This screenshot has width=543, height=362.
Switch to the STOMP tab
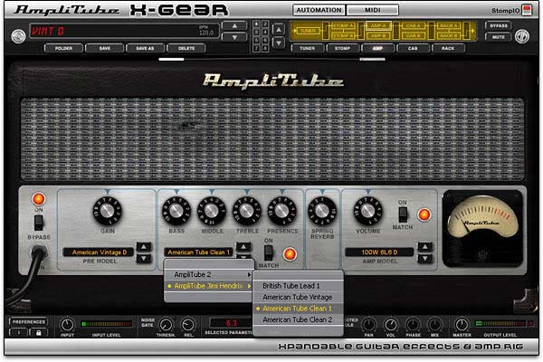click(x=342, y=48)
